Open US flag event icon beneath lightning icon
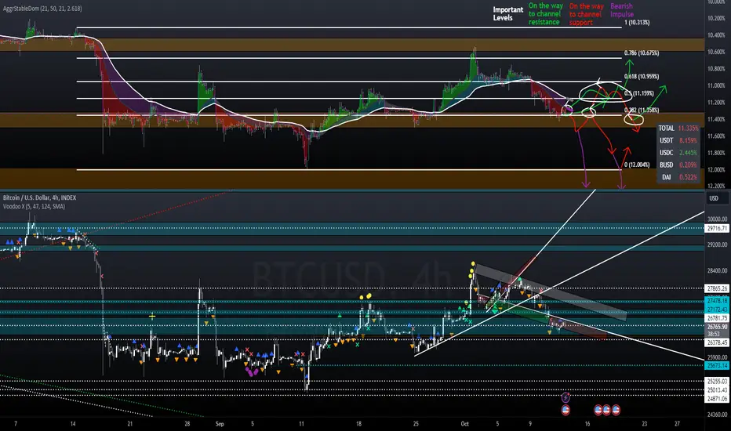The image size is (731, 431). (566, 410)
